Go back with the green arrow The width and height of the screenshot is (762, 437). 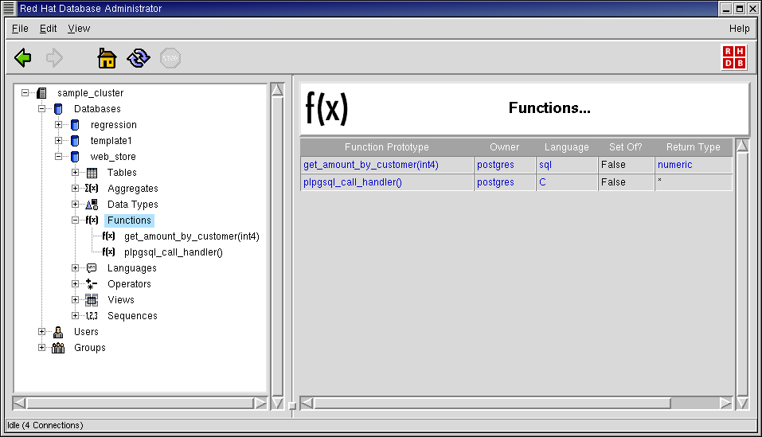23,58
